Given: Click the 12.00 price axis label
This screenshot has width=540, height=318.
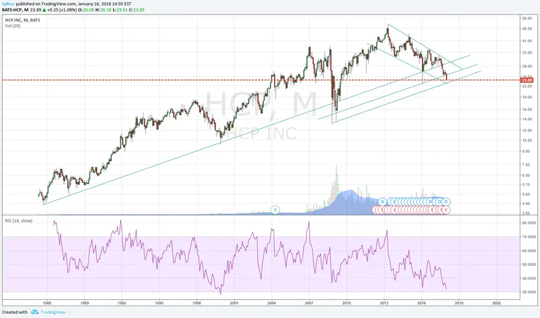Looking at the screenshot, I should tap(527, 131).
